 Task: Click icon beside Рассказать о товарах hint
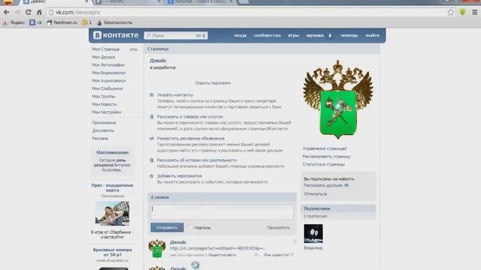[152, 117]
